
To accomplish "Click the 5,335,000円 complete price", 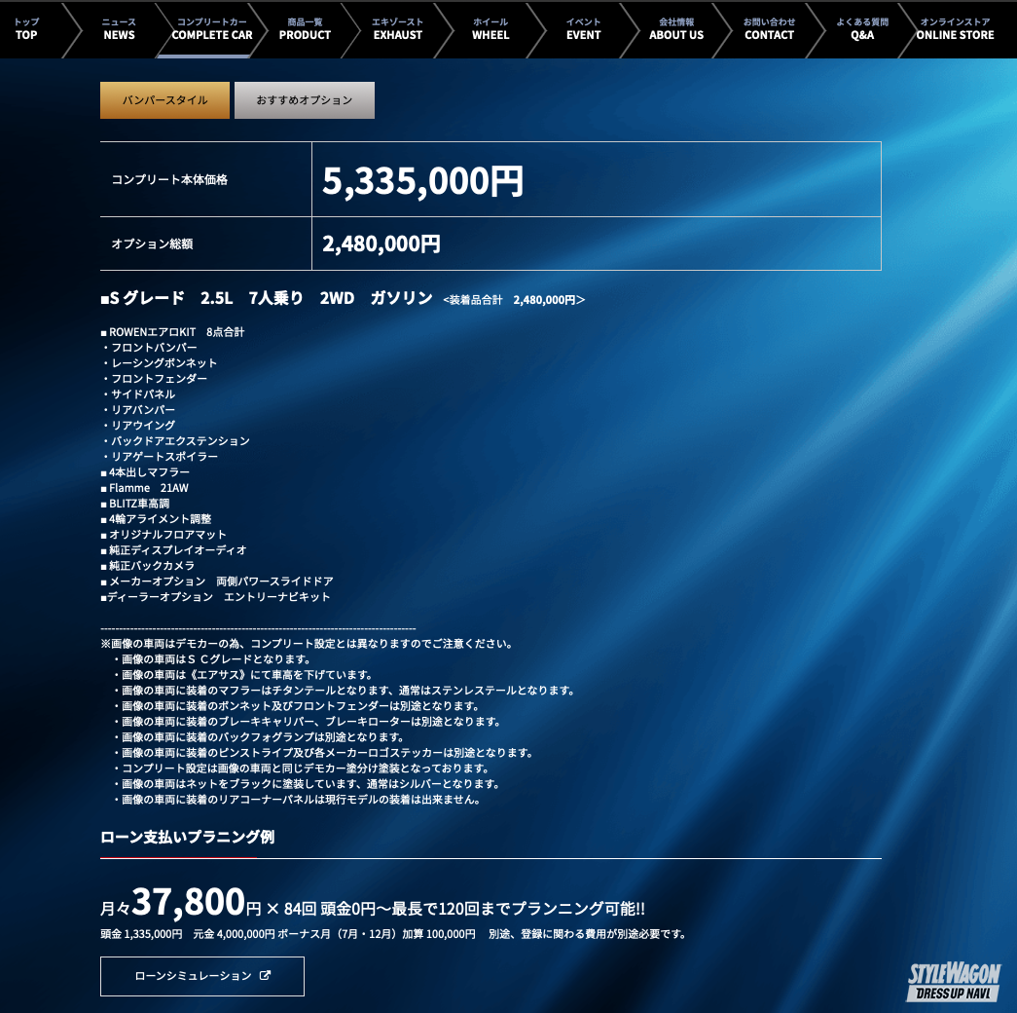I will (423, 181).
